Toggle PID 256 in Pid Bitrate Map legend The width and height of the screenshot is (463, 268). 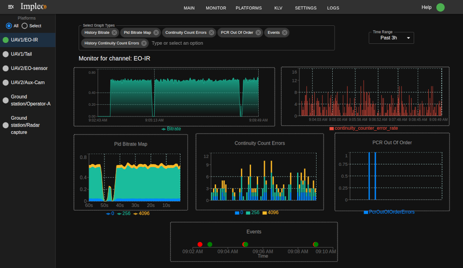pos(124,213)
